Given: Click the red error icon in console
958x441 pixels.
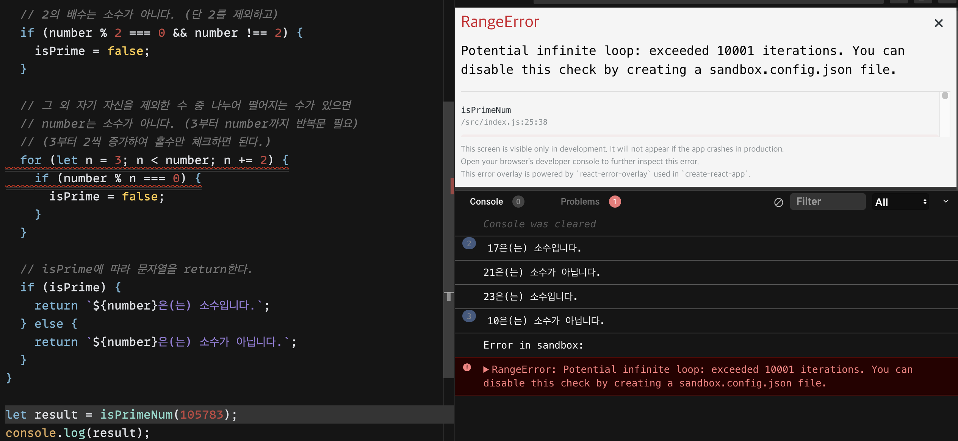Looking at the screenshot, I should pyautogui.click(x=467, y=367).
